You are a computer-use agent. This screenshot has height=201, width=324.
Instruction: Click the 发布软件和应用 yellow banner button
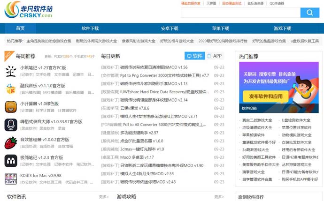265,96
